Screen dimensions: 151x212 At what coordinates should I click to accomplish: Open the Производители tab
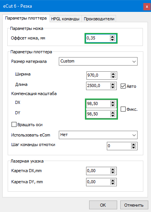pos(99,19)
